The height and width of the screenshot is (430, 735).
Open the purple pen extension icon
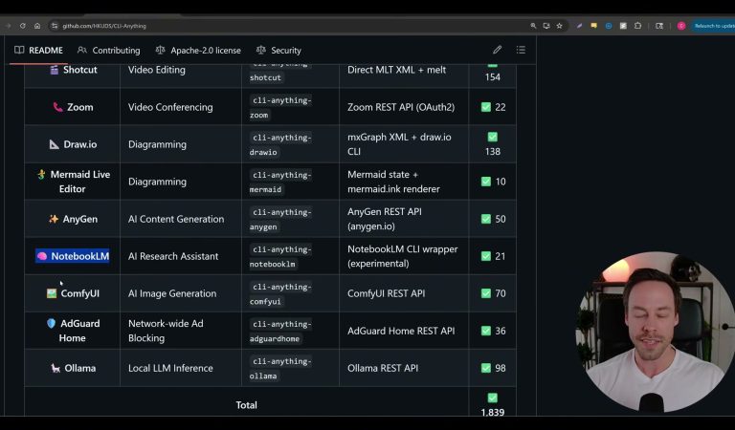pyautogui.click(x=579, y=26)
